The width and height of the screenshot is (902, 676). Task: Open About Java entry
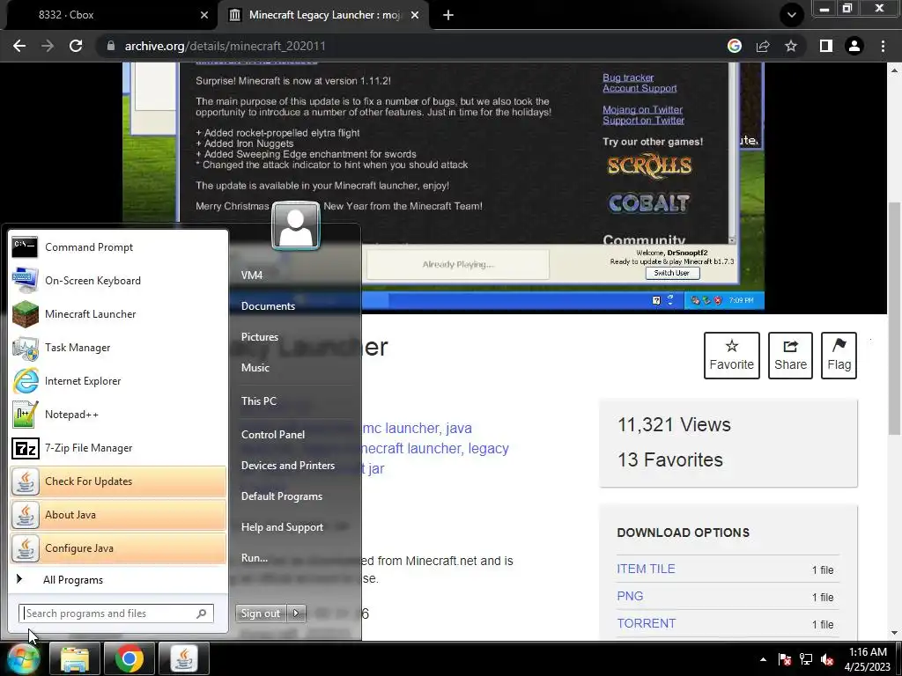click(118, 514)
